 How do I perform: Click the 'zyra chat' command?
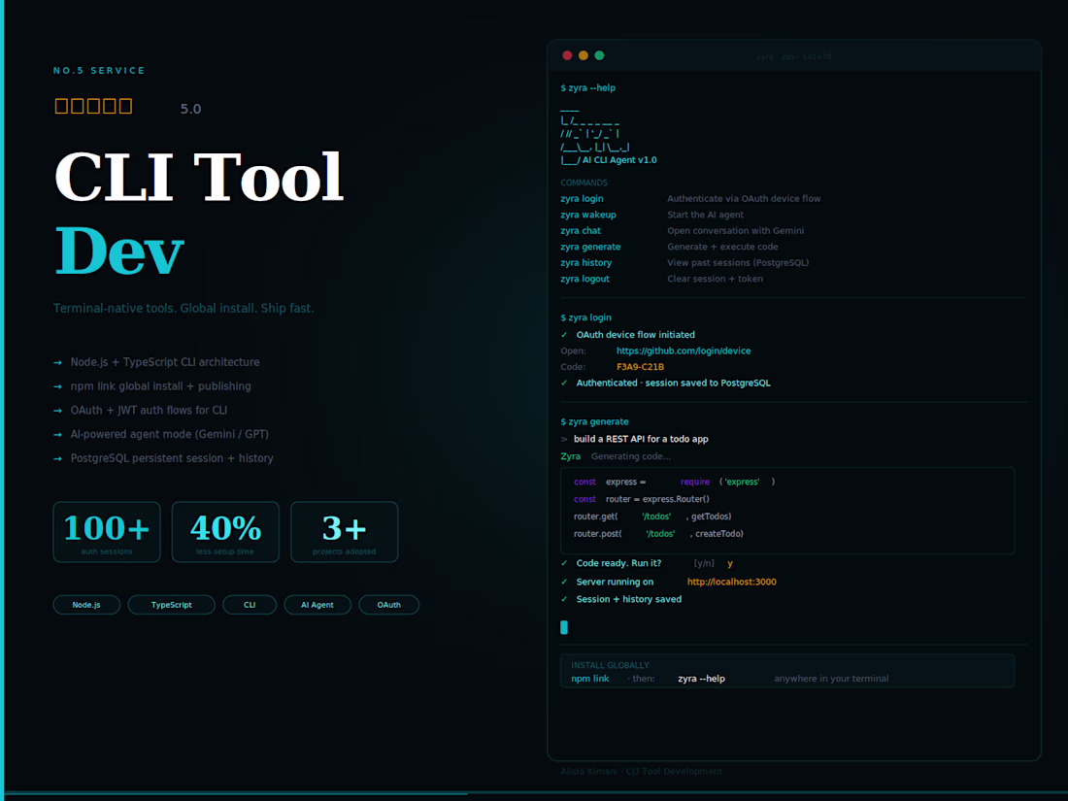(581, 231)
